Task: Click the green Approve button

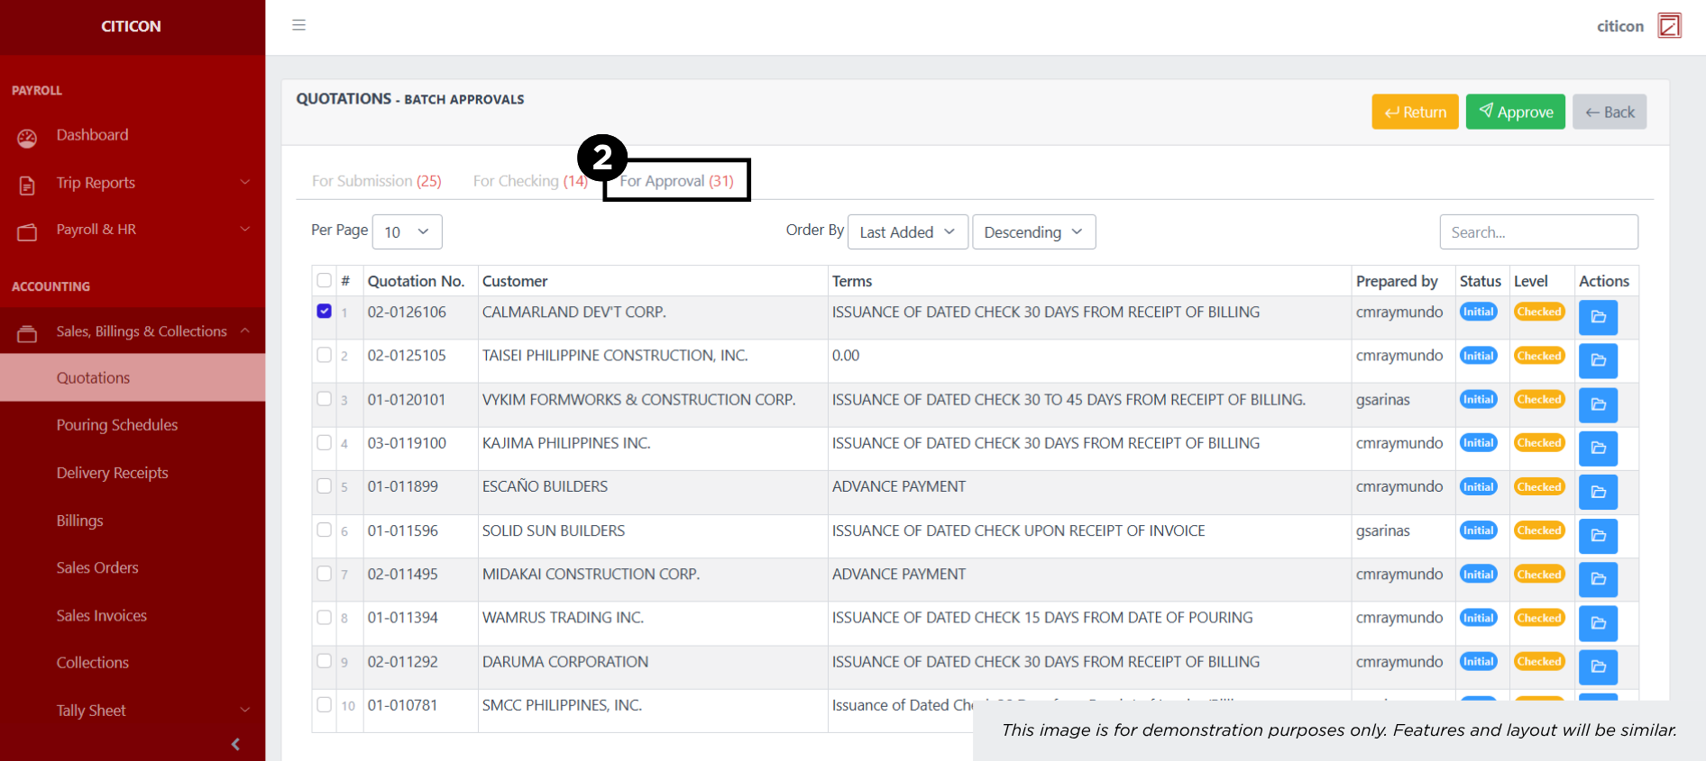Action: point(1515,113)
